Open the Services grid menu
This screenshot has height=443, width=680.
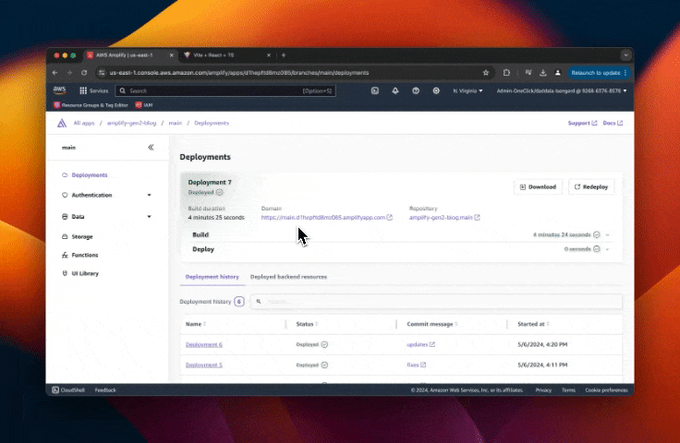(x=93, y=90)
